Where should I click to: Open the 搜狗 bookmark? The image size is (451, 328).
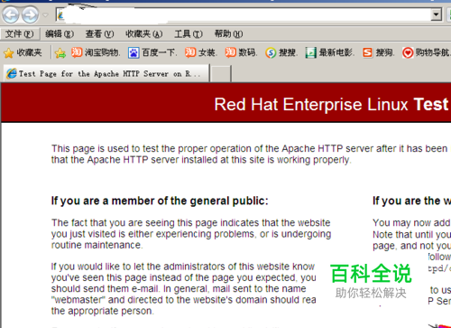coord(378,52)
